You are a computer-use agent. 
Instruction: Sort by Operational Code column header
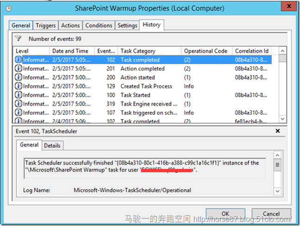[x=207, y=51]
